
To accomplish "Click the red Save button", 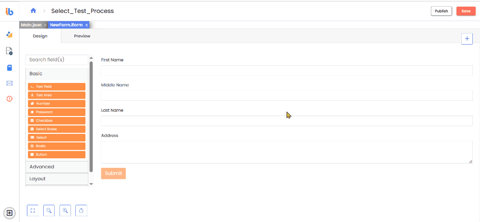I will tap(466, 11).
